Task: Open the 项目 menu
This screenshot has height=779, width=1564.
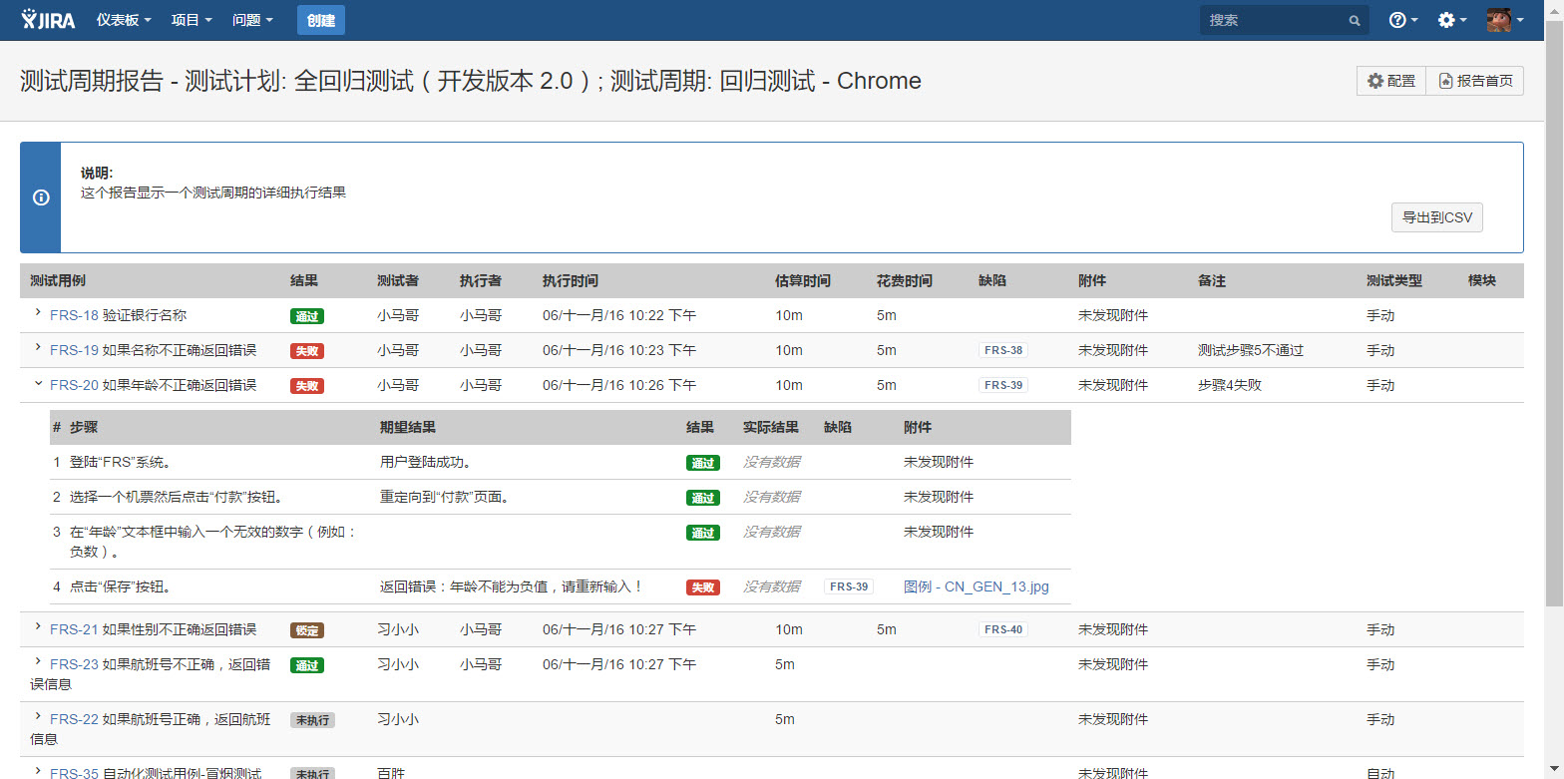Action: coord(192,20)
